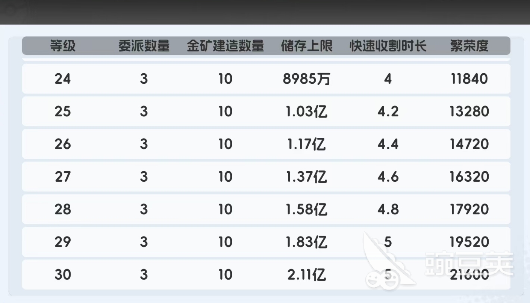Click prosperity value 17920
This screenshot has height=303, width=530.
469,210
